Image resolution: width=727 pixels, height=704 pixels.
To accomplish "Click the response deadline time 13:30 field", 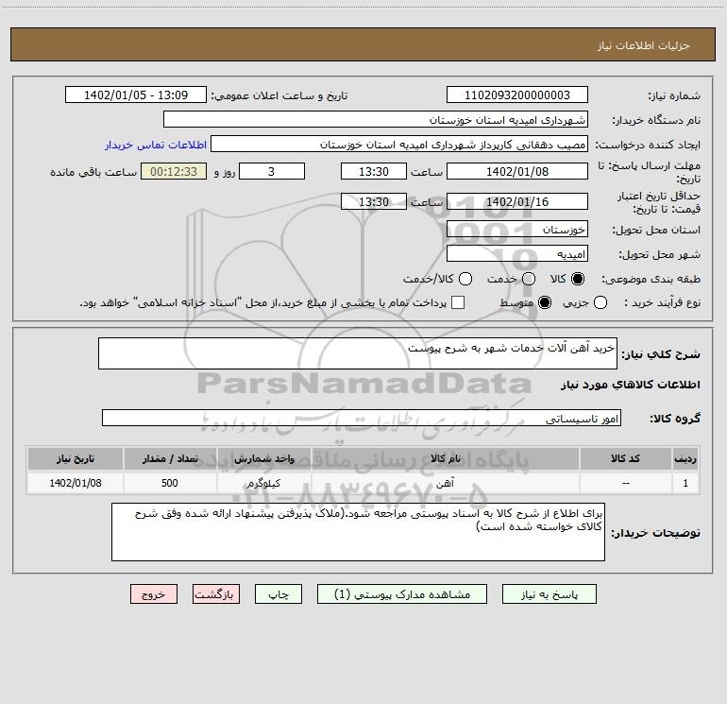I will point(374,171).
